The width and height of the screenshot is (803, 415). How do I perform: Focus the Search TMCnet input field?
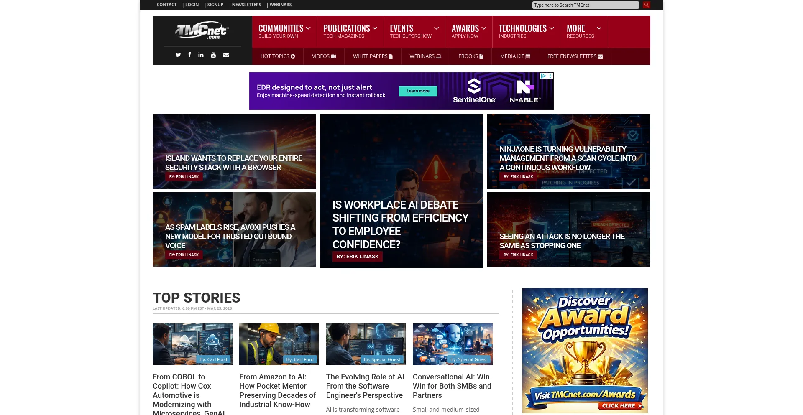[x=586, y=5]
